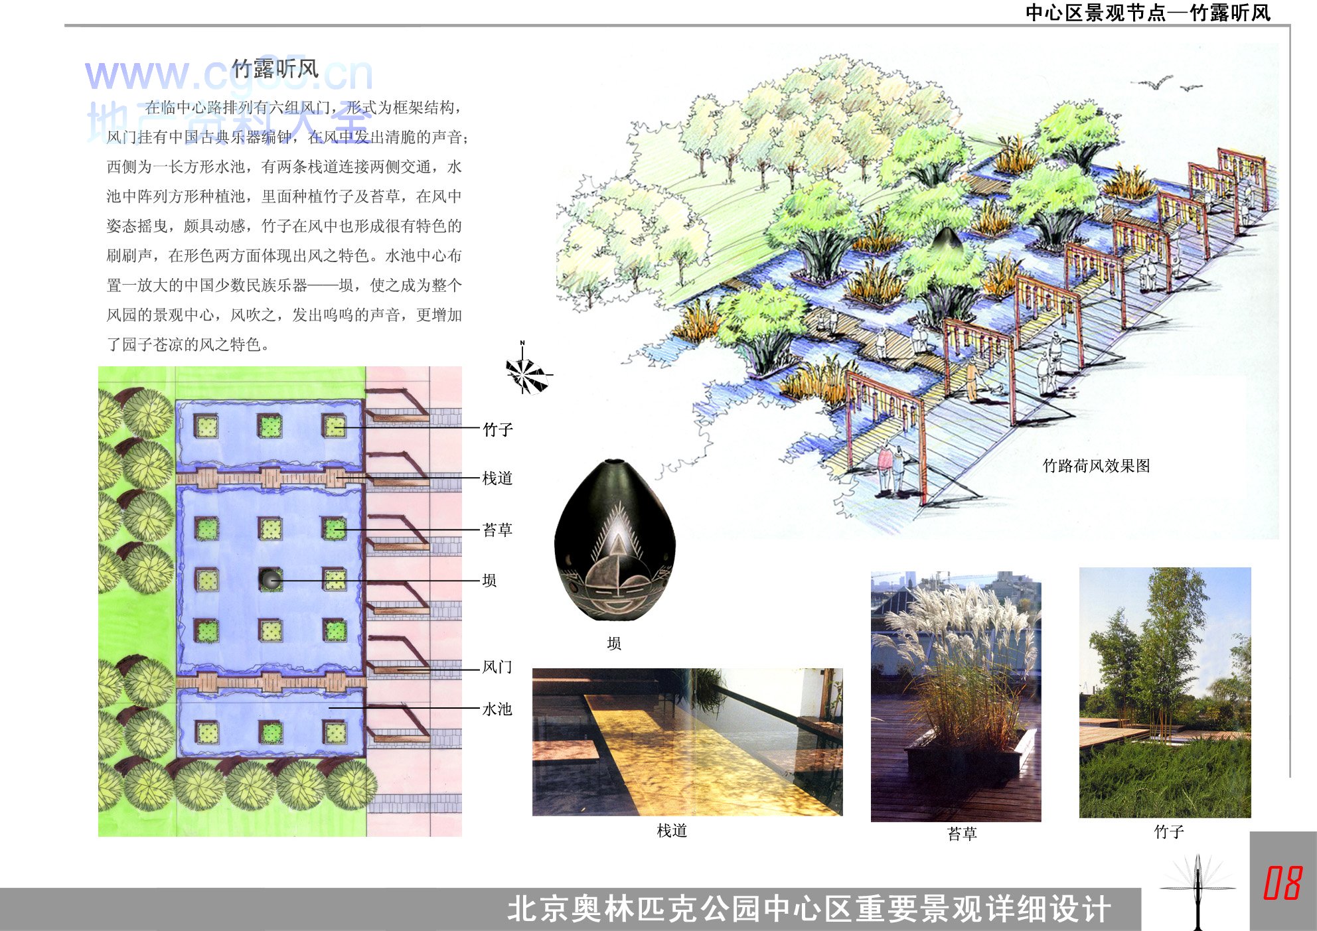The image size is (1317, 931).
Task: Select the boardwalk 栈道 photo thumbnail
Action: (x=687, y=741)
